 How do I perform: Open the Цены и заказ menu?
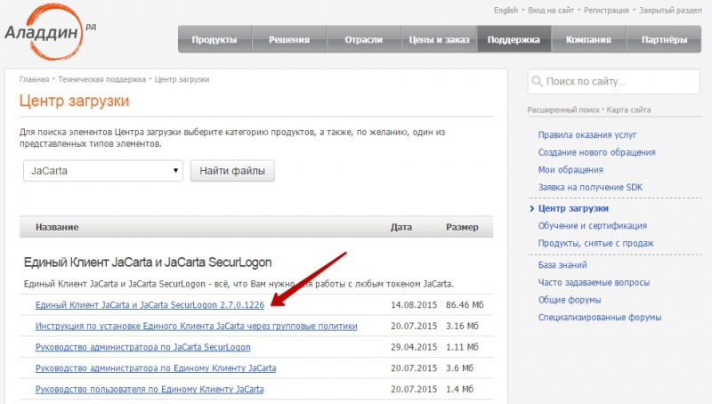(x=439, y=39)
